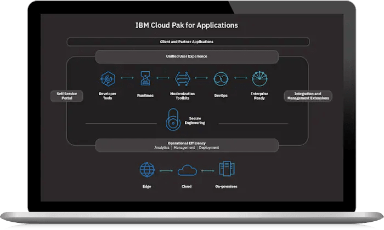Click the On-premises text label
The image size is (384, 230).
click(x=226, y=187)
